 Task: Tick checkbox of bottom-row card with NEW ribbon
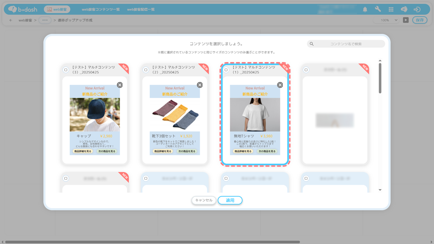pos(66,178)
